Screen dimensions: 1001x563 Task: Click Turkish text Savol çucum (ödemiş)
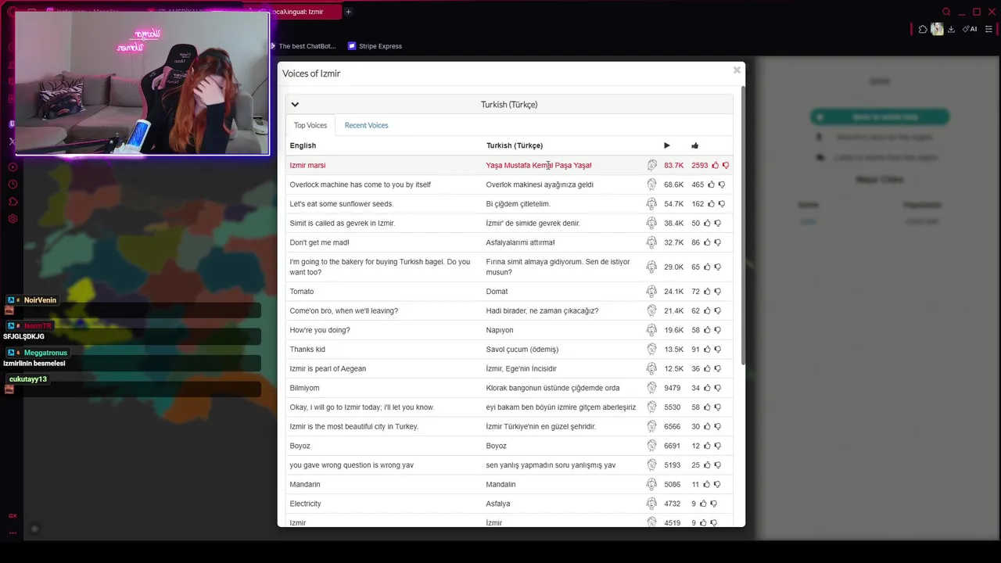tap(522, 350)
